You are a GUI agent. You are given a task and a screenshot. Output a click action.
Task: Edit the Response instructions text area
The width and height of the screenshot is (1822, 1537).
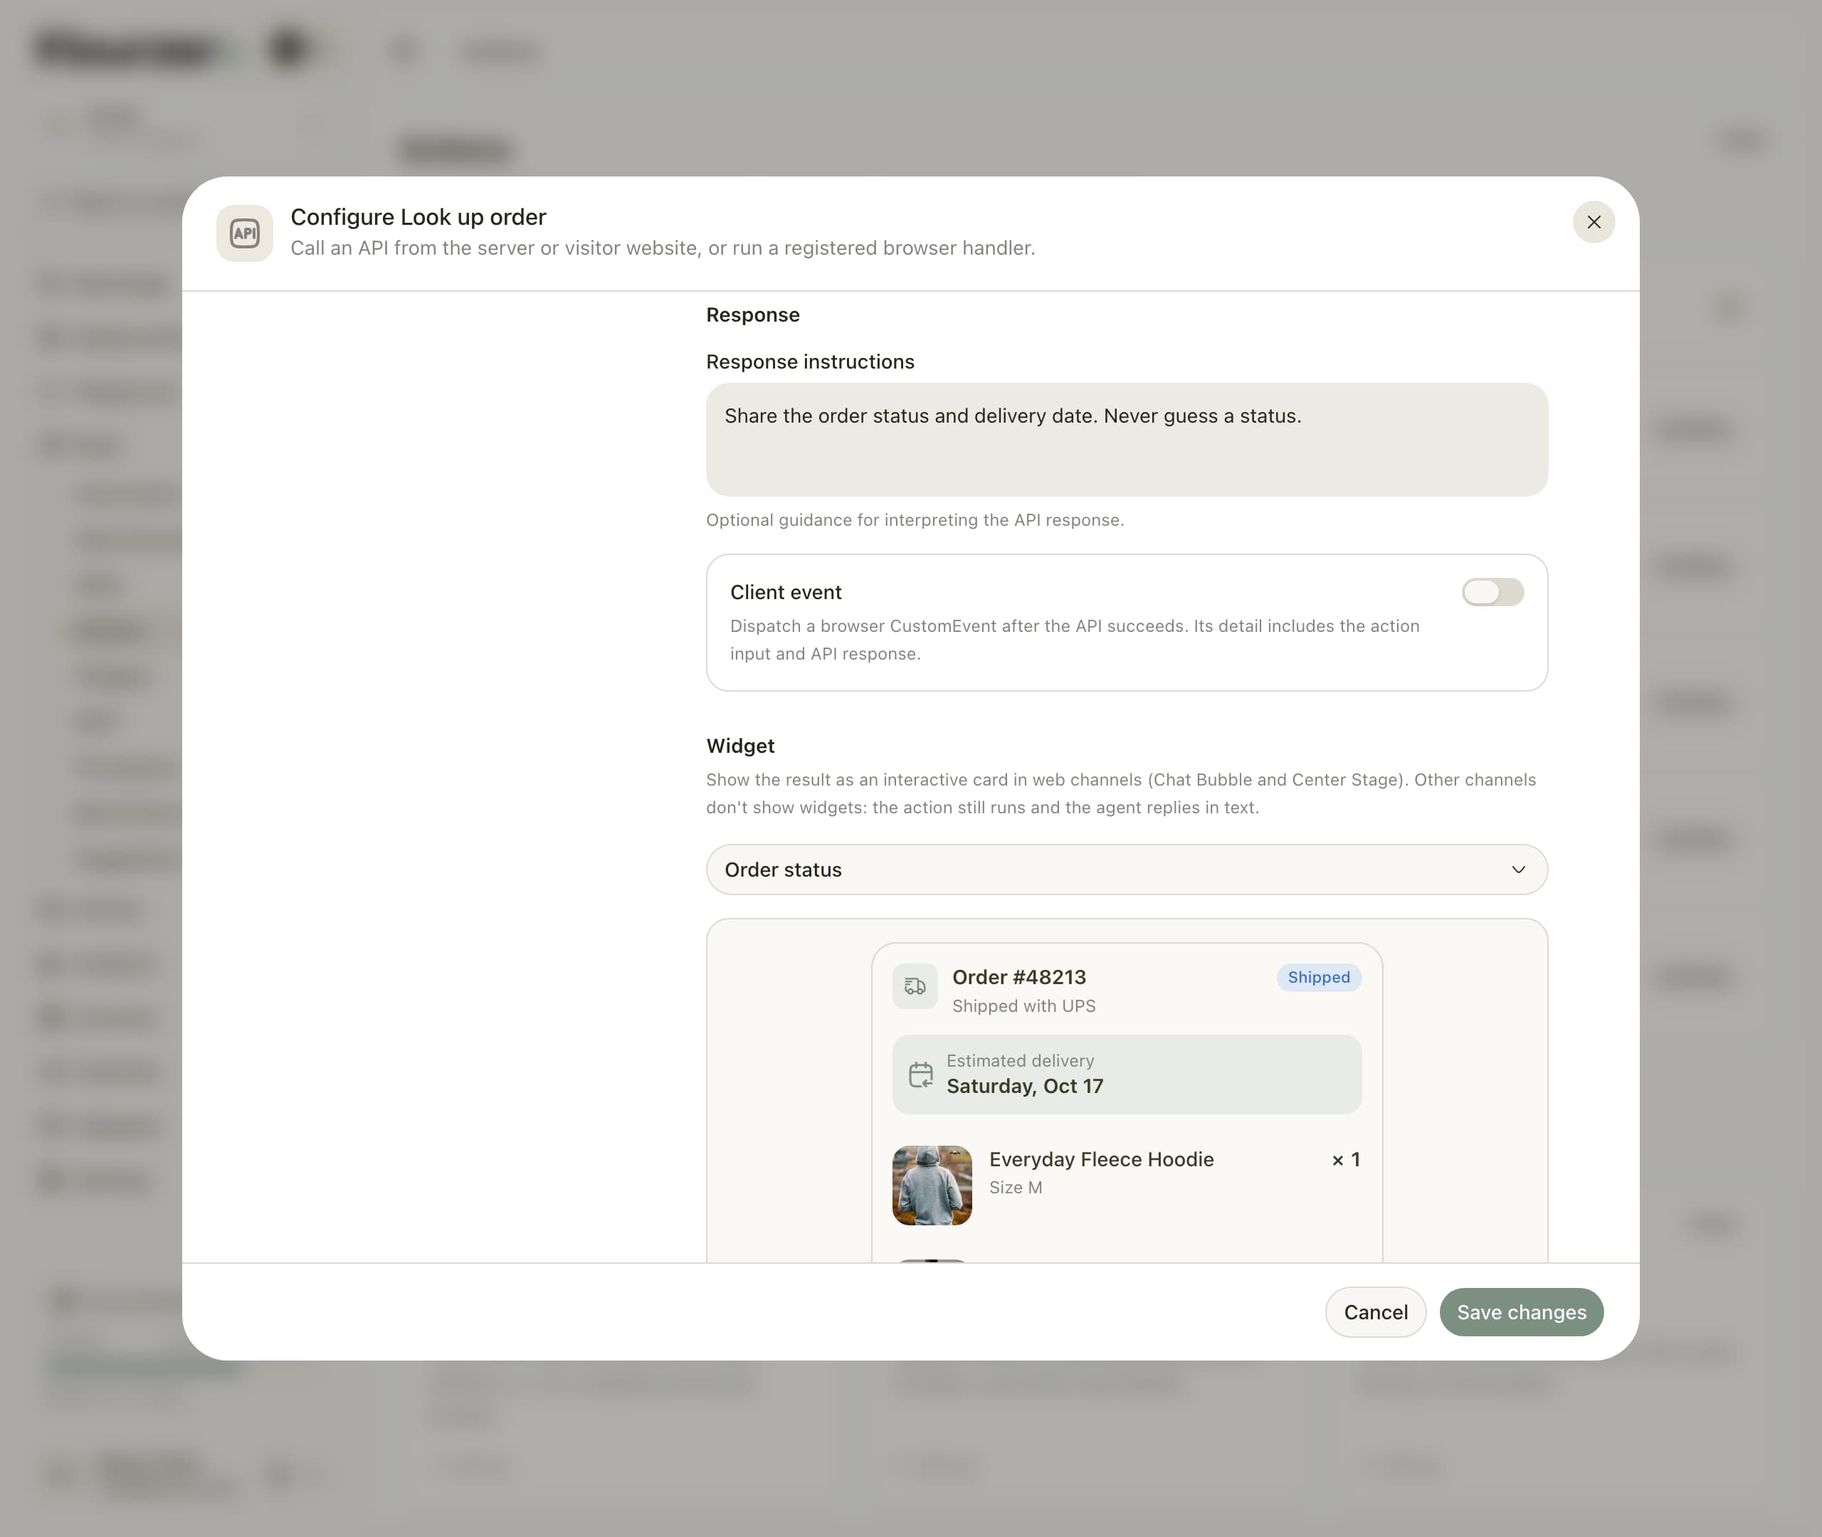pos(1126,439)
